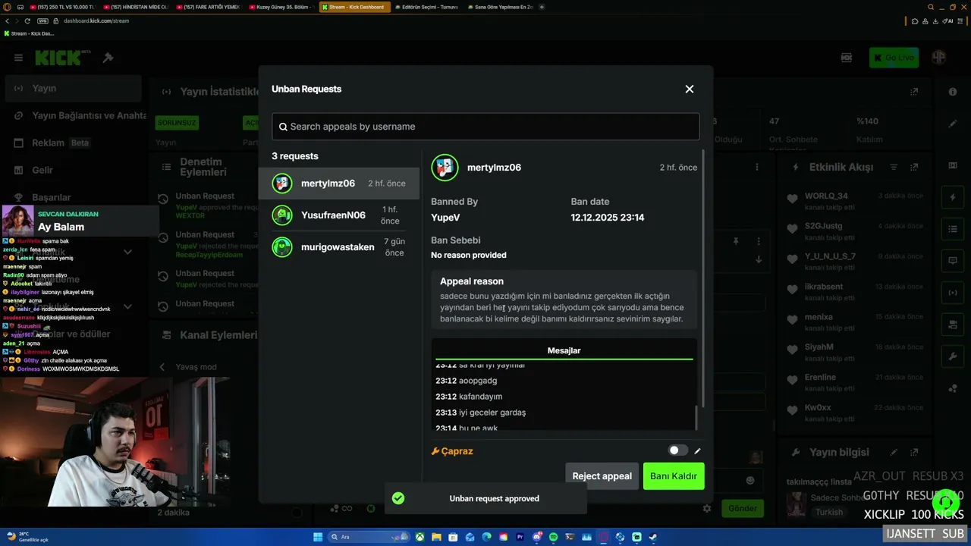Click the Go Live button

coord(894,58)
